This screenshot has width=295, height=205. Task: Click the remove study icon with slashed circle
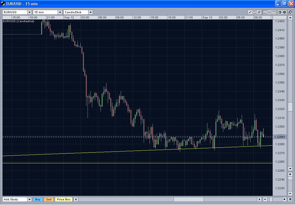pyautogui.click(x=259, y=12)
